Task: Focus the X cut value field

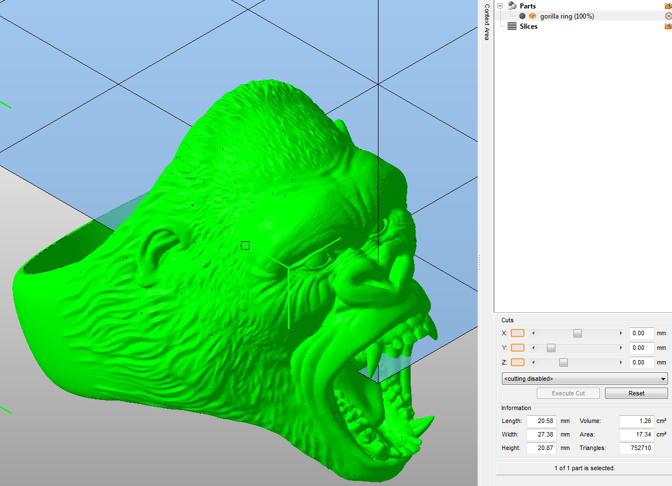Action: point(642,333)
